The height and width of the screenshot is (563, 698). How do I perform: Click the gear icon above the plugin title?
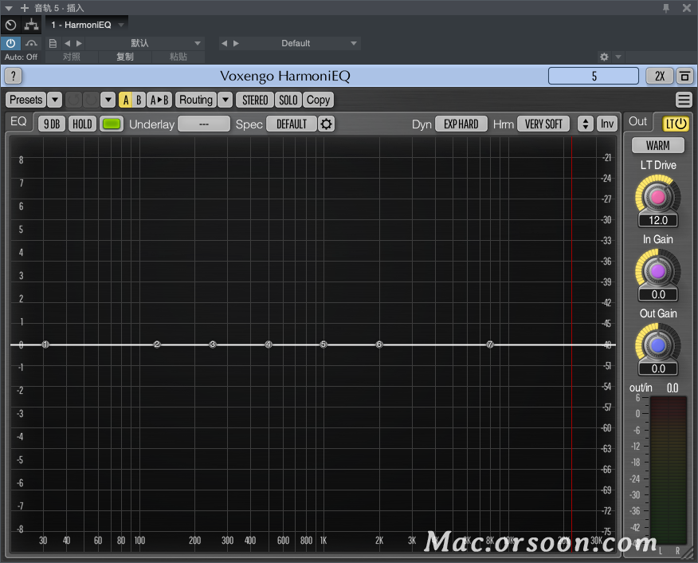(x=603, y=57)
